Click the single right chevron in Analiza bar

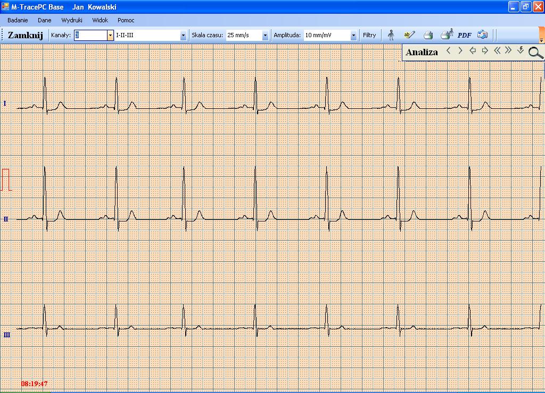pyautogui.click(x=460, y=50)
